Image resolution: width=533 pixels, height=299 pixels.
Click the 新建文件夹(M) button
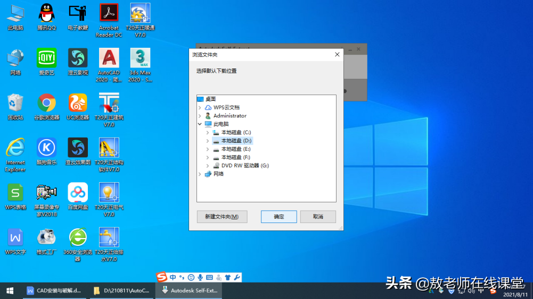click(x=222, y=217)
